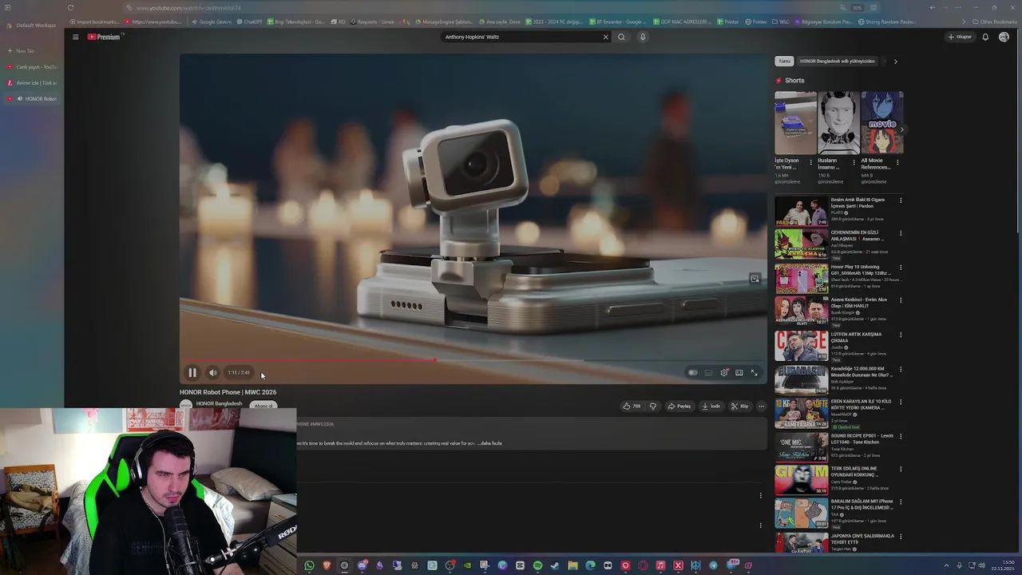Screen dimensions: 1022x575
Task: Enter fullscreen in the video player
Action: [x=754, y=373]
